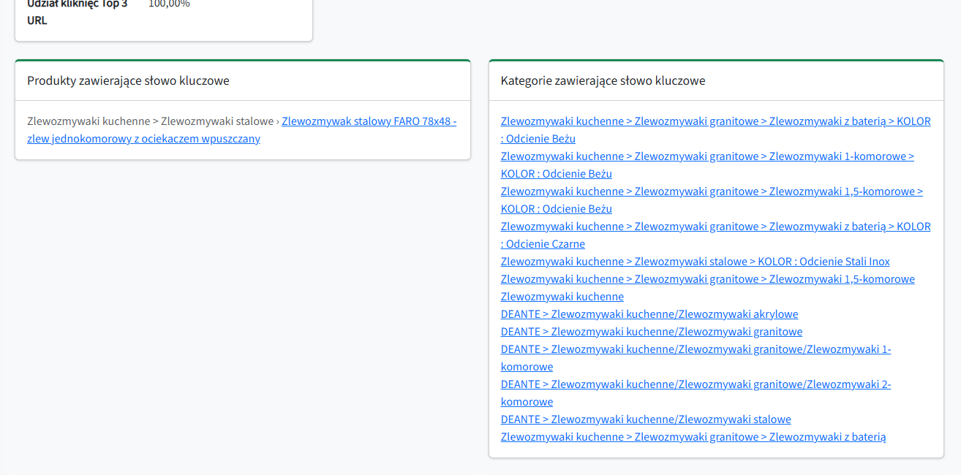Open granitowe 1,5-komorowe link without KOLOR filter
This screenshot has height=475, width=961.
click(707, 279)
